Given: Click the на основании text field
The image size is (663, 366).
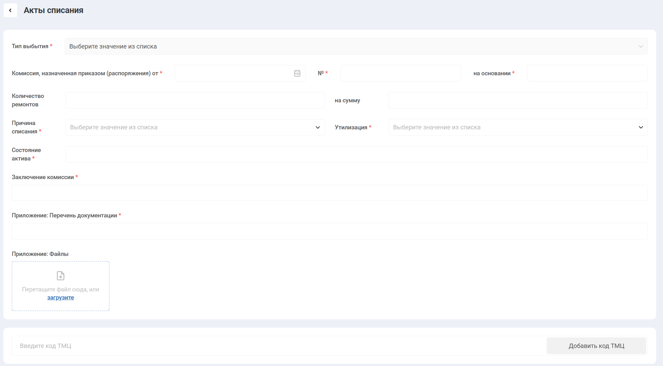Looking at the screenshot, I should pyautogui.click(x=587, y=73).
